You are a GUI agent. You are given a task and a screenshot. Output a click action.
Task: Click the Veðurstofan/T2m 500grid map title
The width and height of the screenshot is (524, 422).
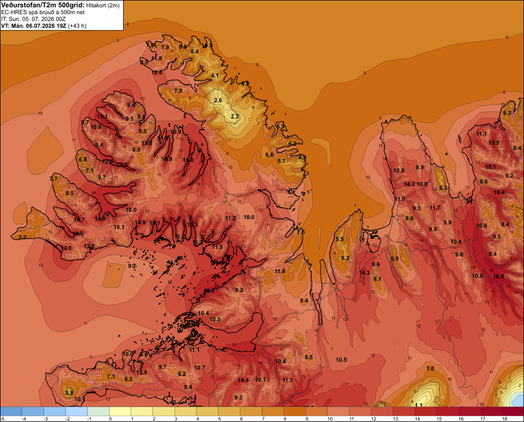pyautogui.click(x=43, y=5)
